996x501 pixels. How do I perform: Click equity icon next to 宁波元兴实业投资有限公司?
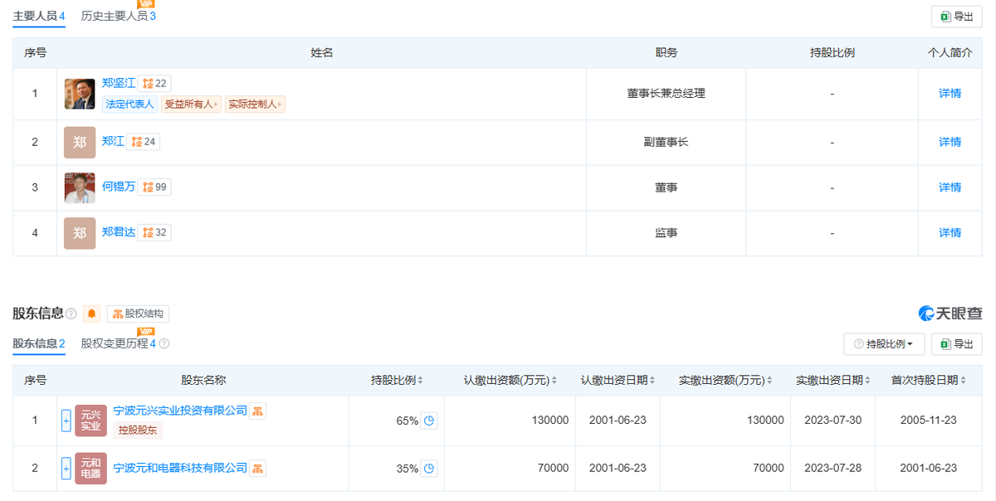258,411
